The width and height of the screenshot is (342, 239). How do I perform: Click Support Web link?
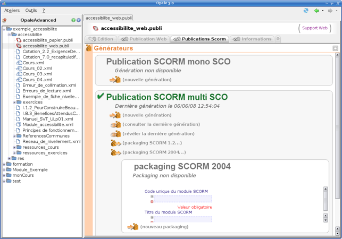tap(315, 28)
